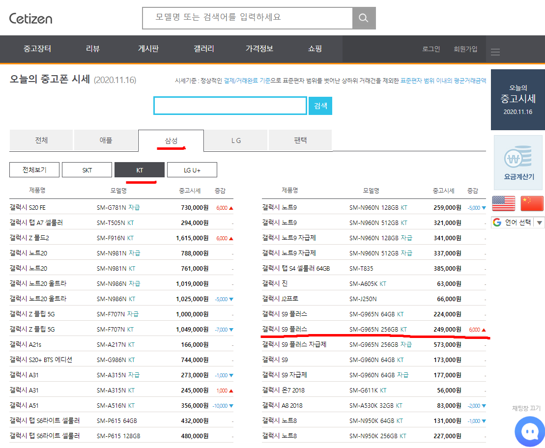This screenshot has width=545, height=448.
Task: Click model SM-N981N 자급
Action: point(118,253)
